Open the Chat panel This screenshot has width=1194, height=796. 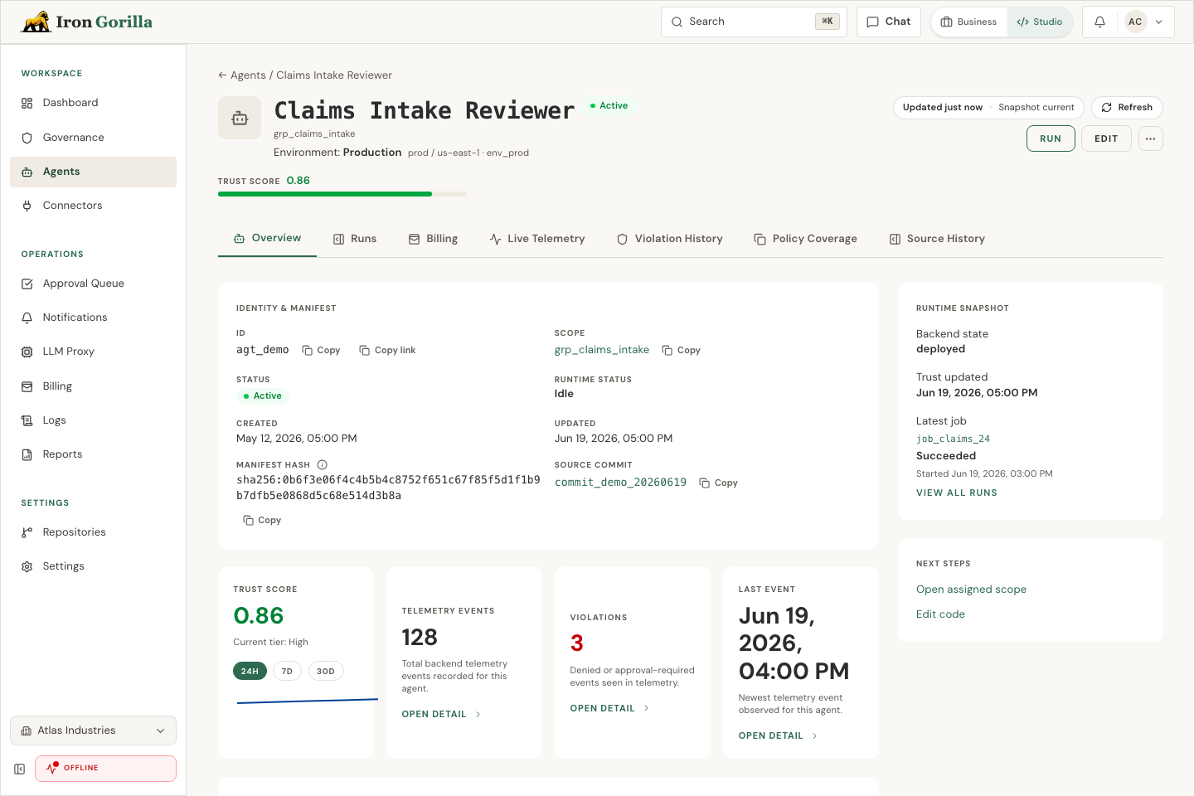click(x=888, y=22)
